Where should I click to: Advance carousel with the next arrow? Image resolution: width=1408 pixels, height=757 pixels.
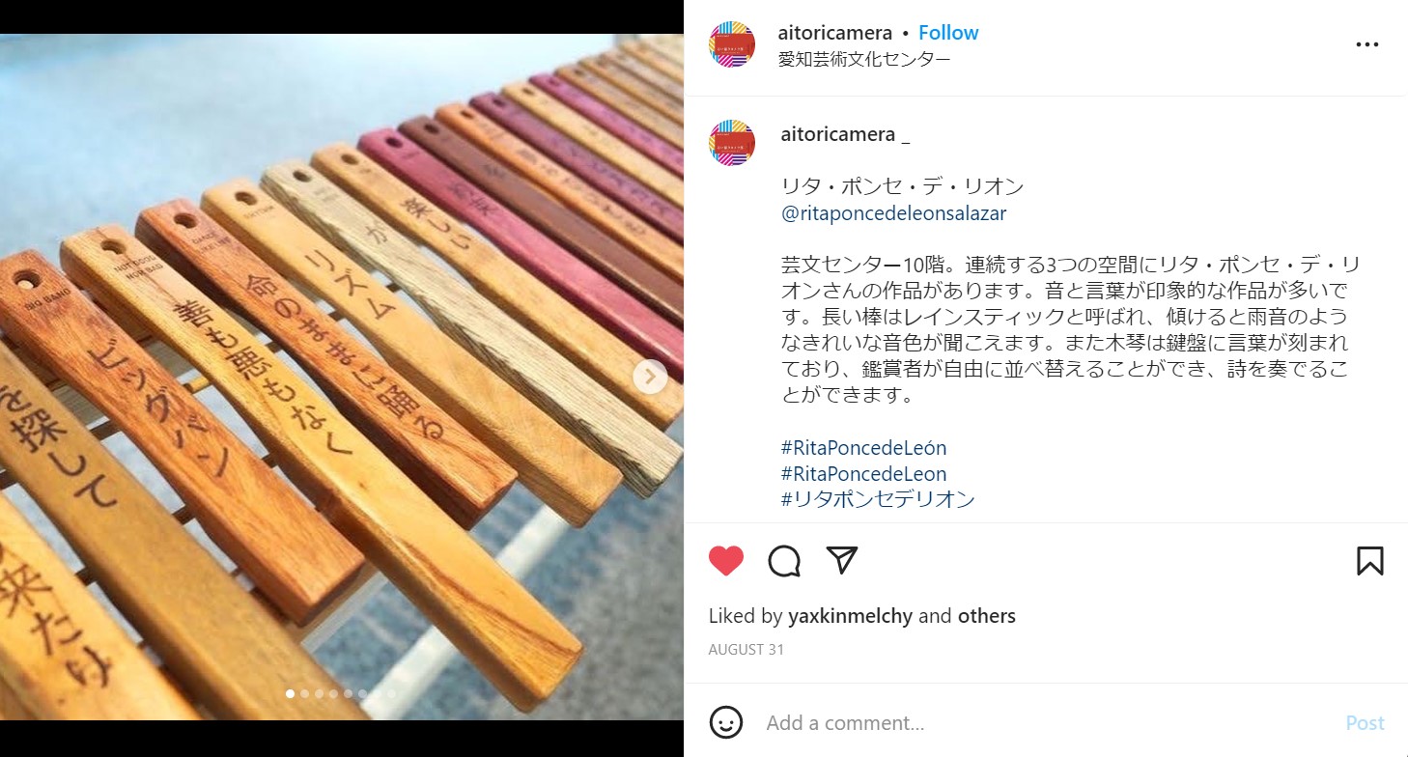coord(651,377)
